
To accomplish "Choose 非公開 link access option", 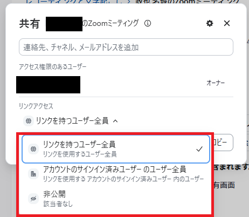I will pos(116,199).
